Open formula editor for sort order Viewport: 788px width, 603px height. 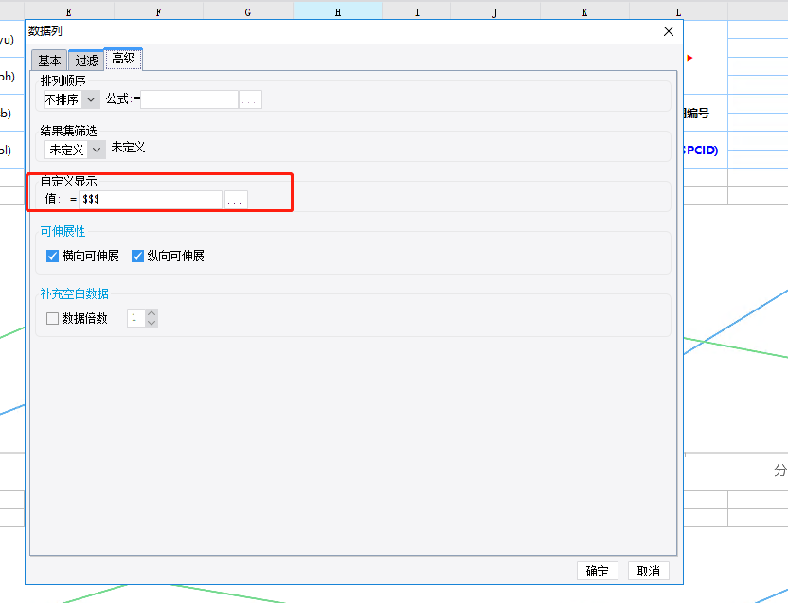coord(250,99)
